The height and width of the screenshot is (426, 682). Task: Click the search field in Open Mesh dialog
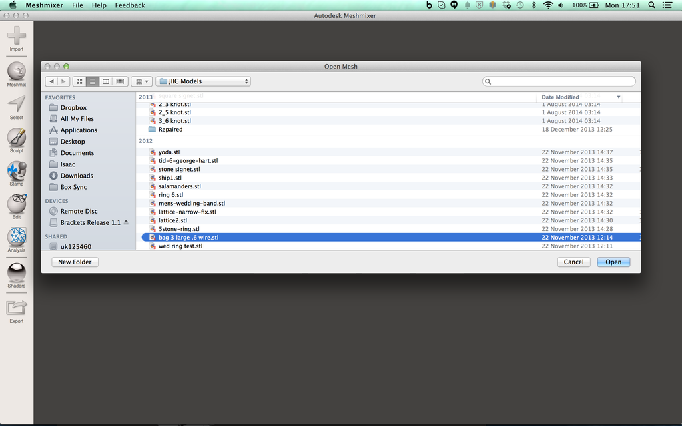click(559, 81)
